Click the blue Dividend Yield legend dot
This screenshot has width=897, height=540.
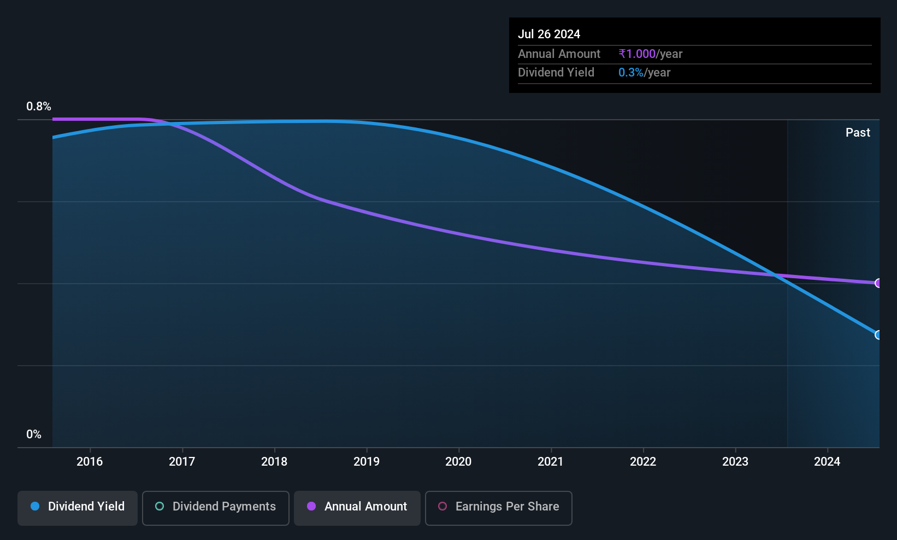pos(35,506)
